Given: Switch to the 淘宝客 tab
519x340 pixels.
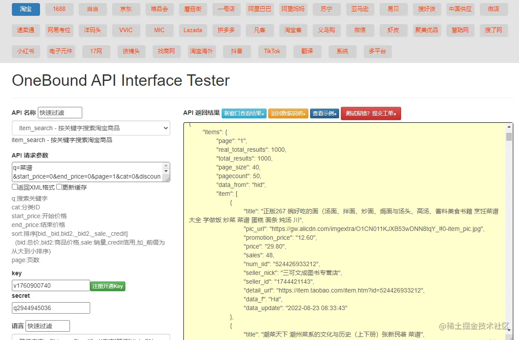Looking at the screenshot, I should [293, 30].
